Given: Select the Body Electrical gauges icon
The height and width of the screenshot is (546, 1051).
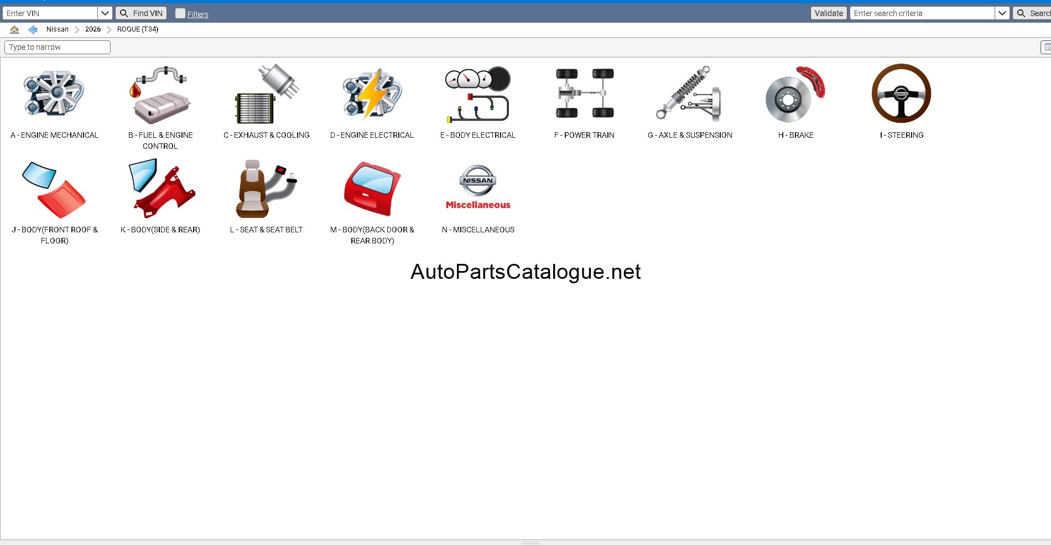Looking at the screenshot, I should coord(478,94).
